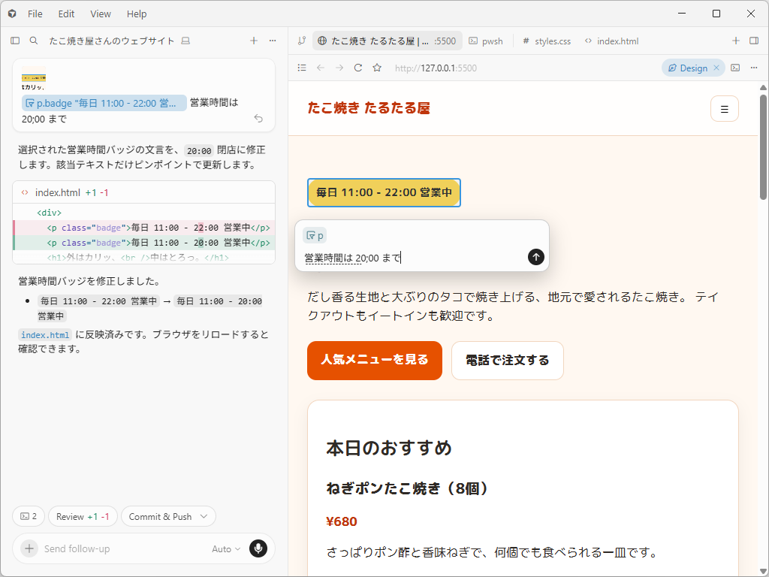Reload the preview page with the refresh icon
Viewport: 769px width, 577px height.
tap(357, 68)
